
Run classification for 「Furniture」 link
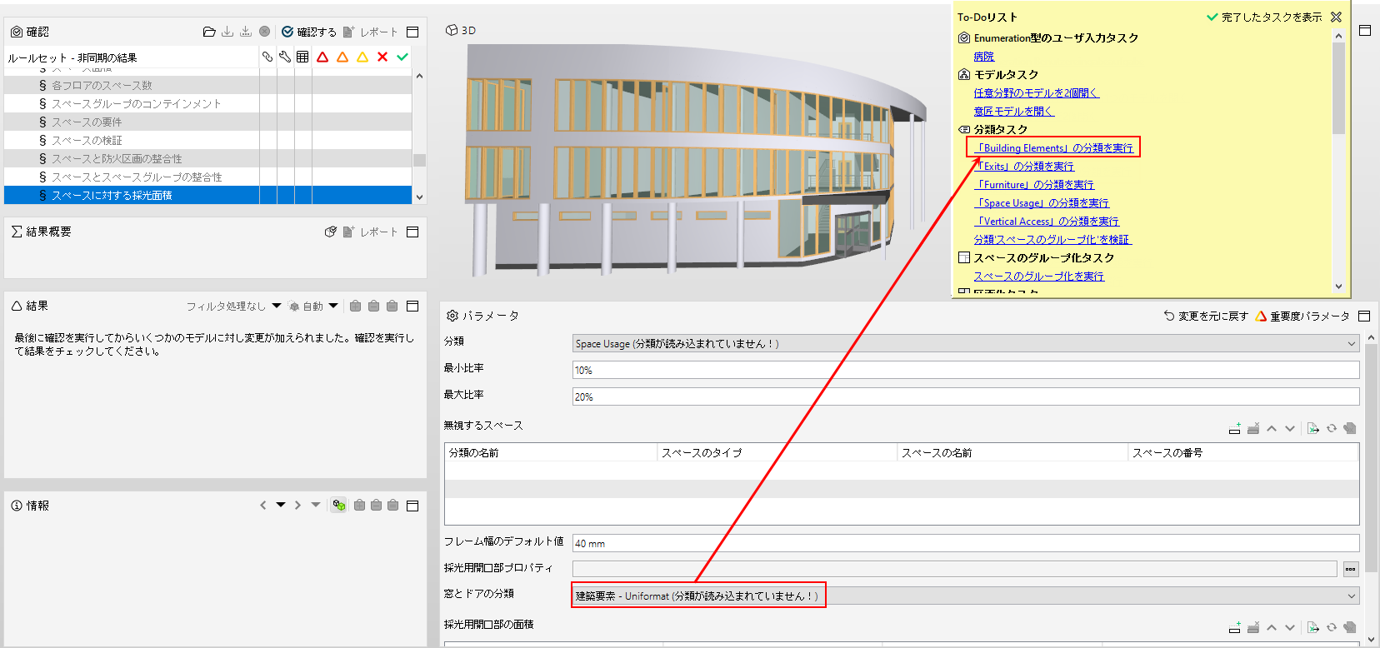tap(1035, 185)
